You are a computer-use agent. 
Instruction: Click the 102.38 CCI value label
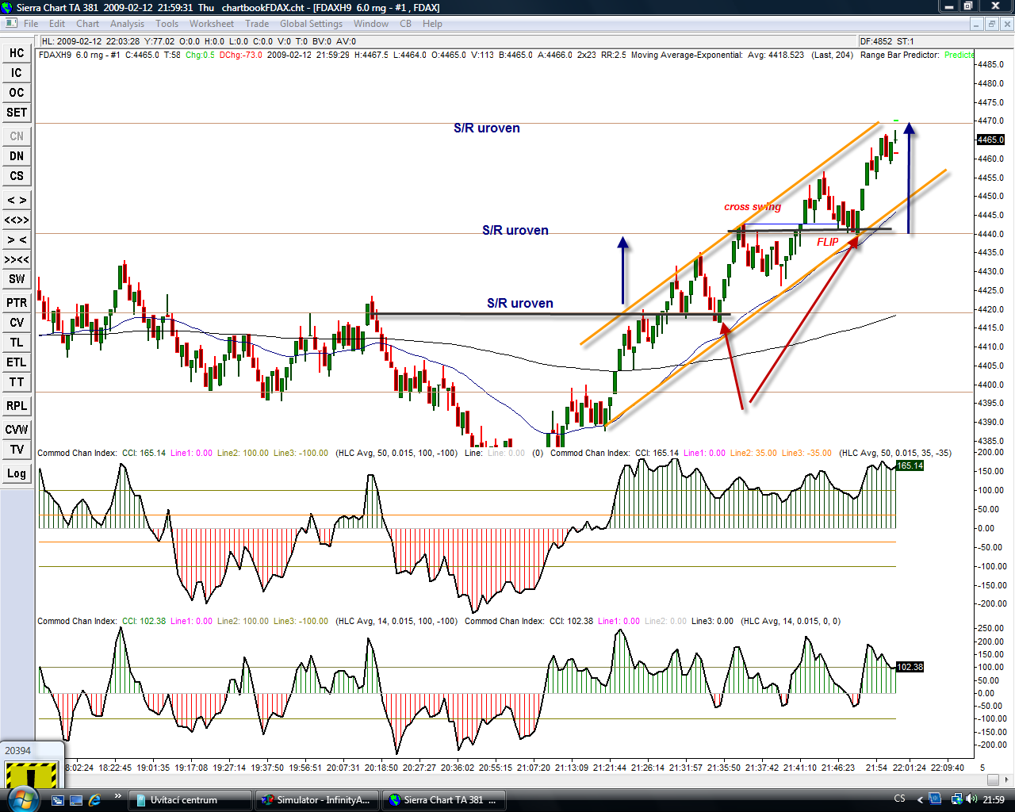pyautogui.click(x=910, y=667)
